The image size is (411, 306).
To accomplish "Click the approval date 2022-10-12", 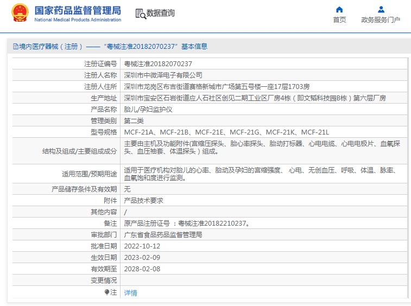I will 142,246.
